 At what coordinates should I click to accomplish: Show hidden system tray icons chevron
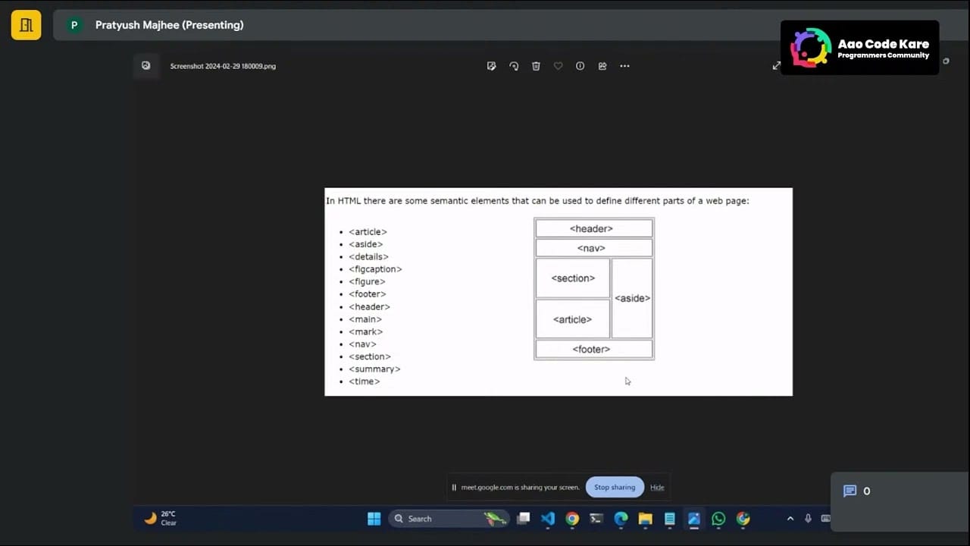coord(790,519)
